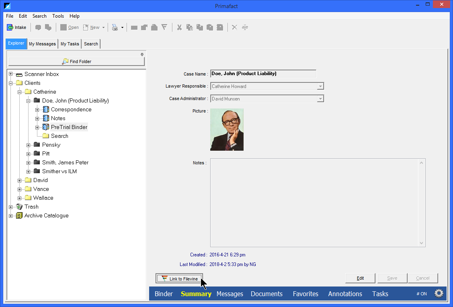Screen dimensions: 453x307
Task: Open the Tools menu
Action: coord(58,16)
